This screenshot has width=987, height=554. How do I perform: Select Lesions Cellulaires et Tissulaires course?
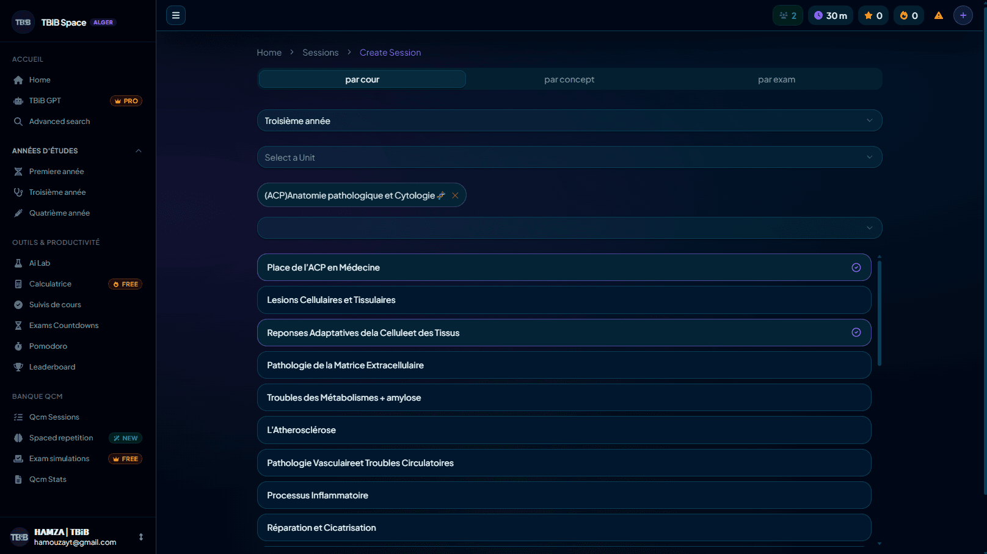[x=564, y=300]
